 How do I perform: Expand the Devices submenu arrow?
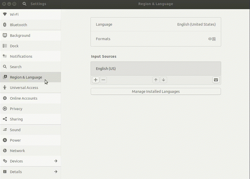pyautogui.click(x=56, y=161)
